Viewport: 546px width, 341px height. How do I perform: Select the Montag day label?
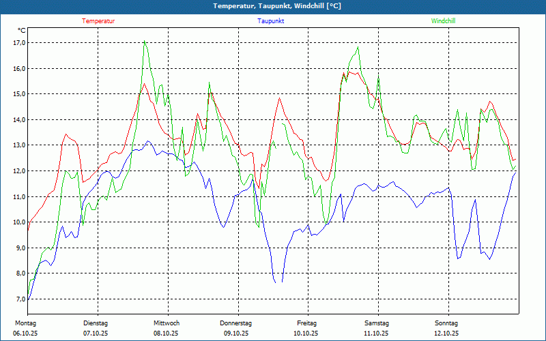coord(25,323)
